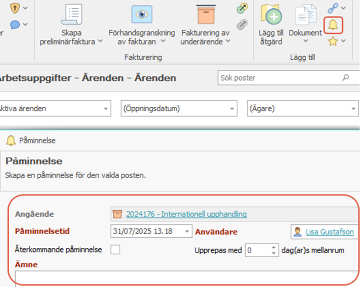361x287 pixels.
Task: Click the Lisa Gustafson user link
Action: [330, 232]
